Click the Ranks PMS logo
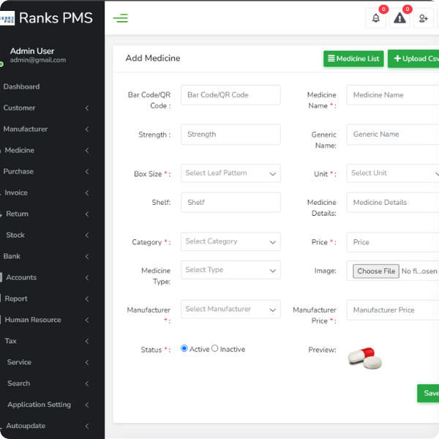439x439 pixels. coord(48,18)
